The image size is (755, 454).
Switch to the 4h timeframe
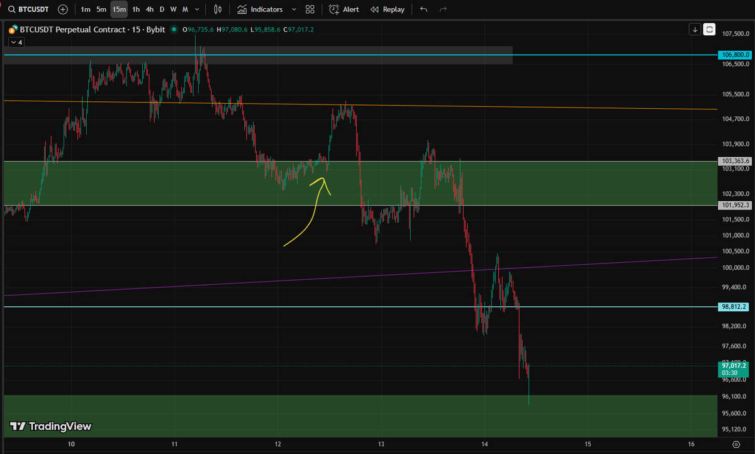coord(150,9)
